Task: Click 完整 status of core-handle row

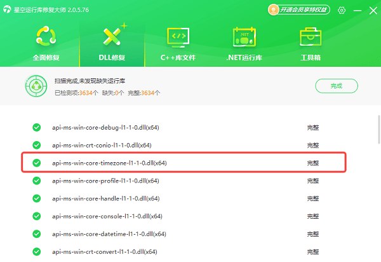Action: pyautogui.click(x=312, y=198)
